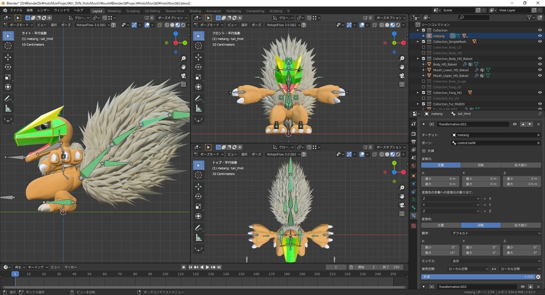Open the 順序 デフォルト dropdown
Viewport: 545px width, 295px height.
(x=495, y=233)
